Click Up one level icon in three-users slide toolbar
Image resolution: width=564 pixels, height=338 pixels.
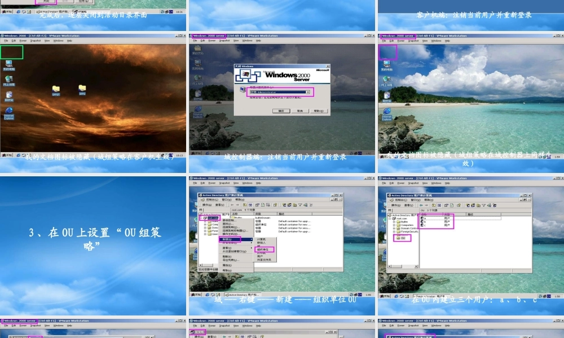coord(434,206)
